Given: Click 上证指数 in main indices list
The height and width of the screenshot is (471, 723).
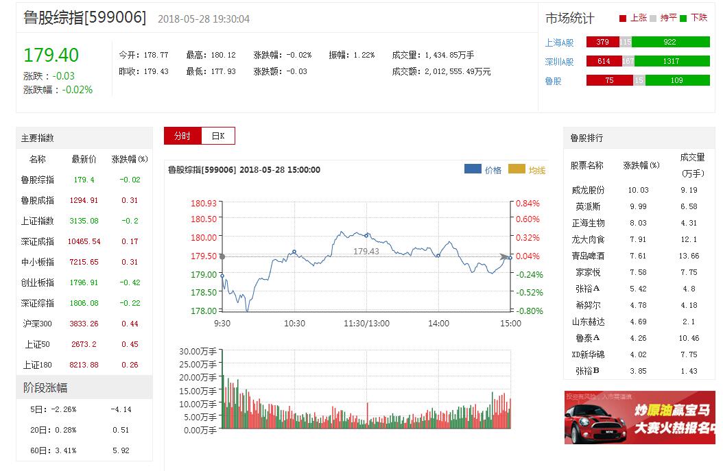Looking at the screenshot, I should (37, 221).
